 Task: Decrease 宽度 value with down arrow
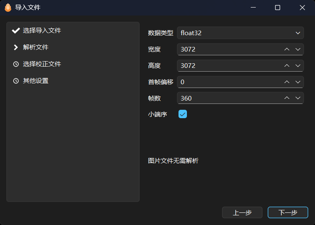298,49
